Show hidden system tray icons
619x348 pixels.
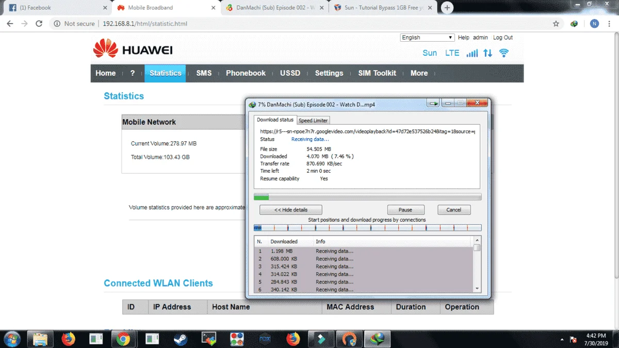(x=562, y=340)
